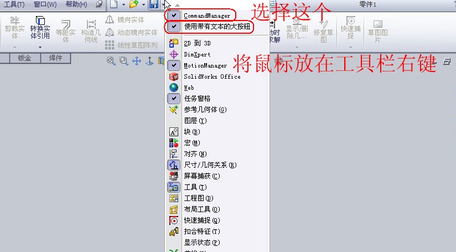Expand the dropdown arrow below 转换实体引用
This screenshot has height=252, width=456.
tap(40, 47)
